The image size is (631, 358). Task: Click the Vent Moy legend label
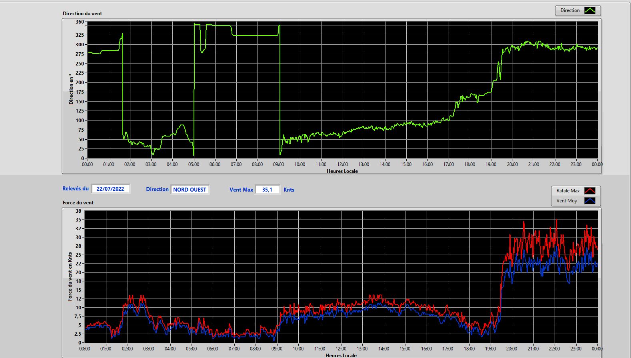click(567, 201)
